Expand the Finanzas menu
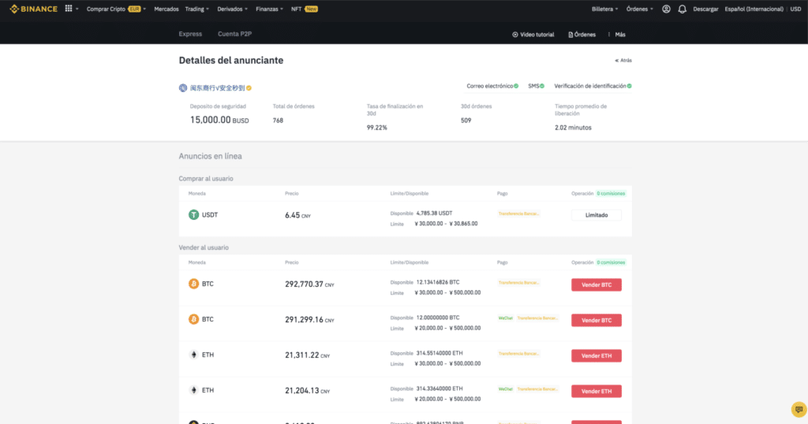Screen dimensions: 808x424 [x=270, y=9]
